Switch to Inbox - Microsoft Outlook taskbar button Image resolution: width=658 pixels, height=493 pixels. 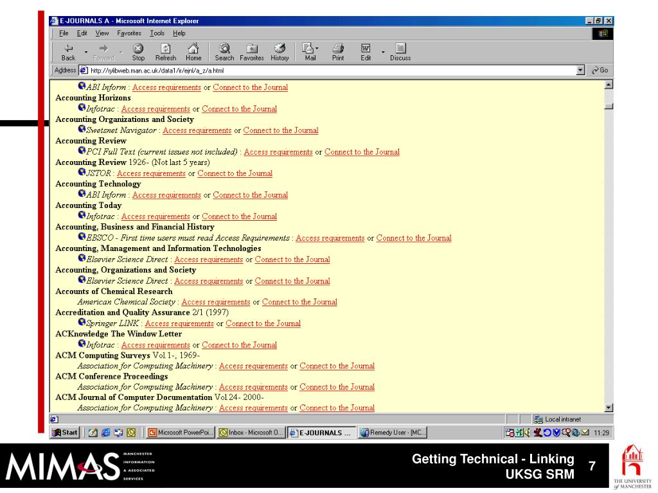pyautogui.click(x=251, y=432)
